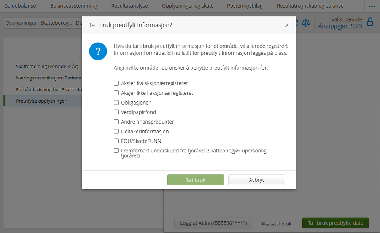Viewport: 380px width, 233px height.
Task: Open the three-dot more menu
Action: point(372,6)
